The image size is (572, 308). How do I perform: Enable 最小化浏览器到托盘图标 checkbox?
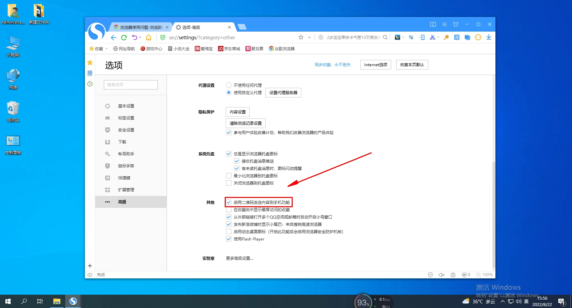point(229,176)
